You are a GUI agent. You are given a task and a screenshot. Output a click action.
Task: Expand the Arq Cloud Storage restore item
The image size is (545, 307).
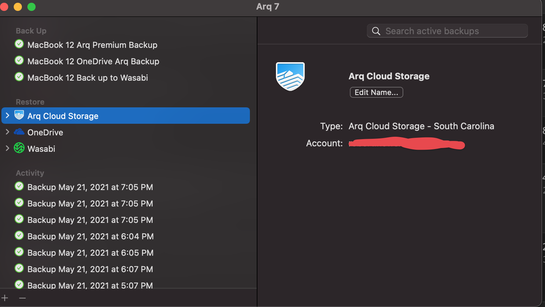tap(8, 116)
